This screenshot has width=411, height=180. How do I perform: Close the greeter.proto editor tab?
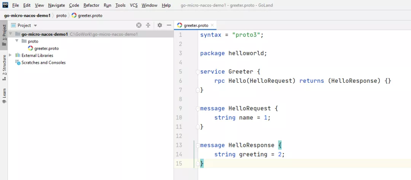coord(212,25)
